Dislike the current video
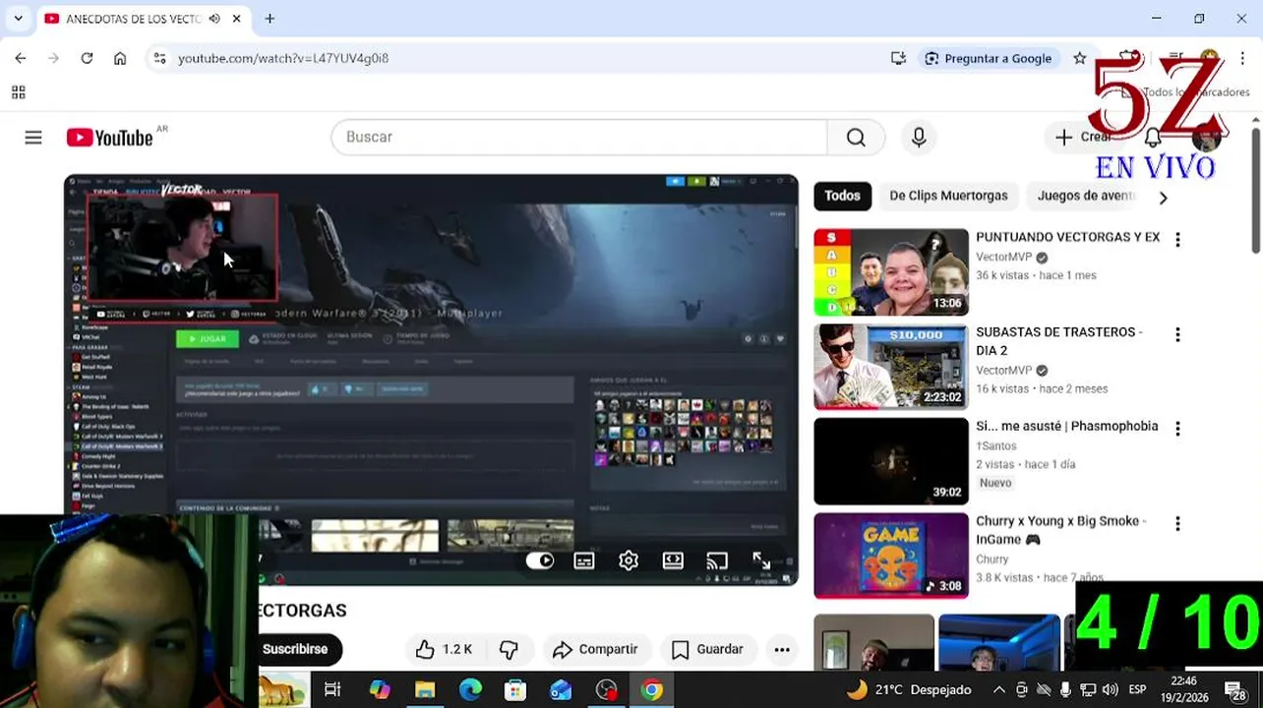 click(x=509, y=649)
